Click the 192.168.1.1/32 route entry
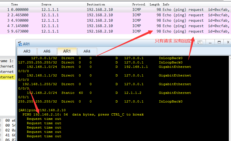This screenshot has width=231, height=141. tap(109, 75)
